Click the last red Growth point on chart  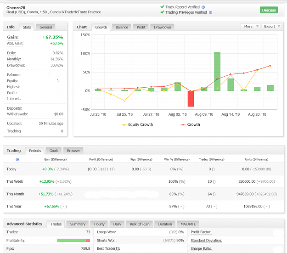tap(270, 66)
